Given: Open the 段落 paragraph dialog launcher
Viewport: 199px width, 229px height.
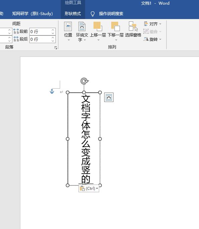Looking at the screenshot, I should [56, 48].
